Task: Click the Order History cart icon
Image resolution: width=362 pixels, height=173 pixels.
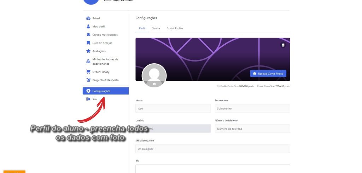Action: (x=88, y=72)
